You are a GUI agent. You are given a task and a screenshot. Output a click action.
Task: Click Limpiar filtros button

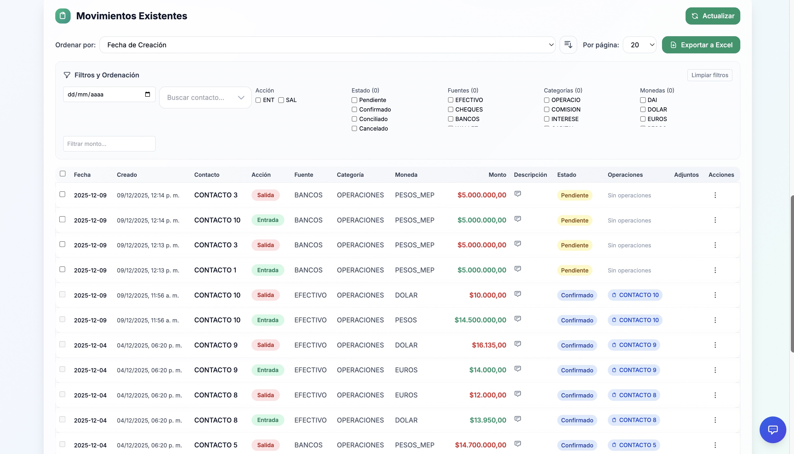(709, 75)
